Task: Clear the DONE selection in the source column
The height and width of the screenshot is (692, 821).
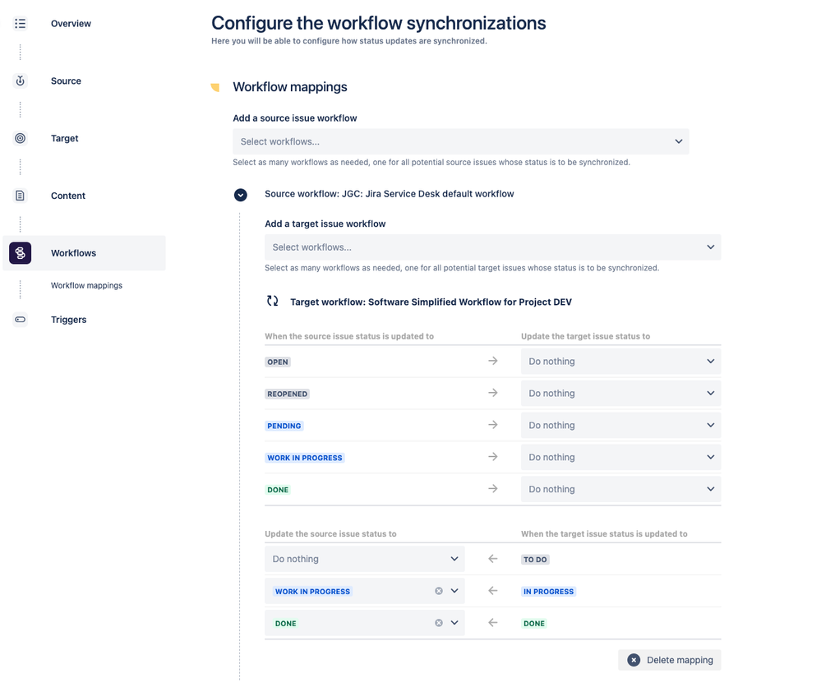Action: 437,623
